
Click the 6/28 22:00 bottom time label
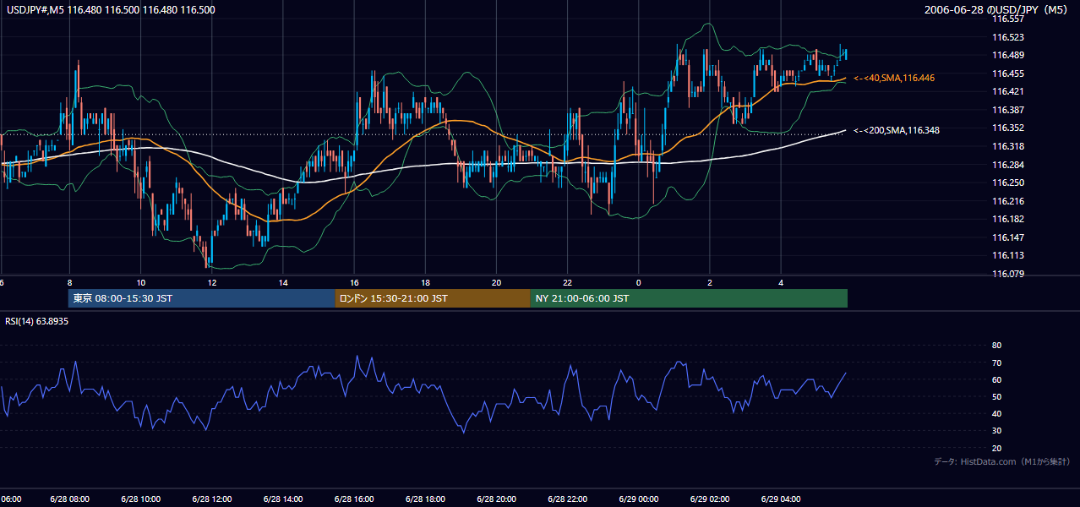[567, 499]
